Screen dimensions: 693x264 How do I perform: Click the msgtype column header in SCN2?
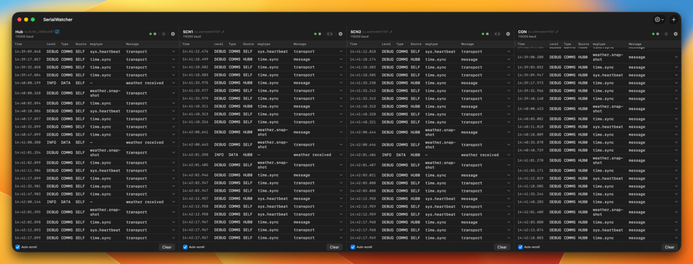pos(431,44)
